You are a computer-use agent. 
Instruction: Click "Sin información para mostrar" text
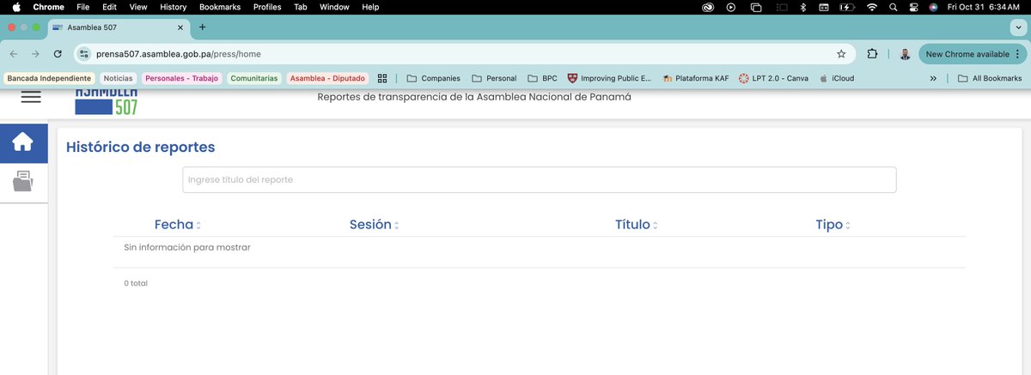pyautogui.click(x=187, y=247)
